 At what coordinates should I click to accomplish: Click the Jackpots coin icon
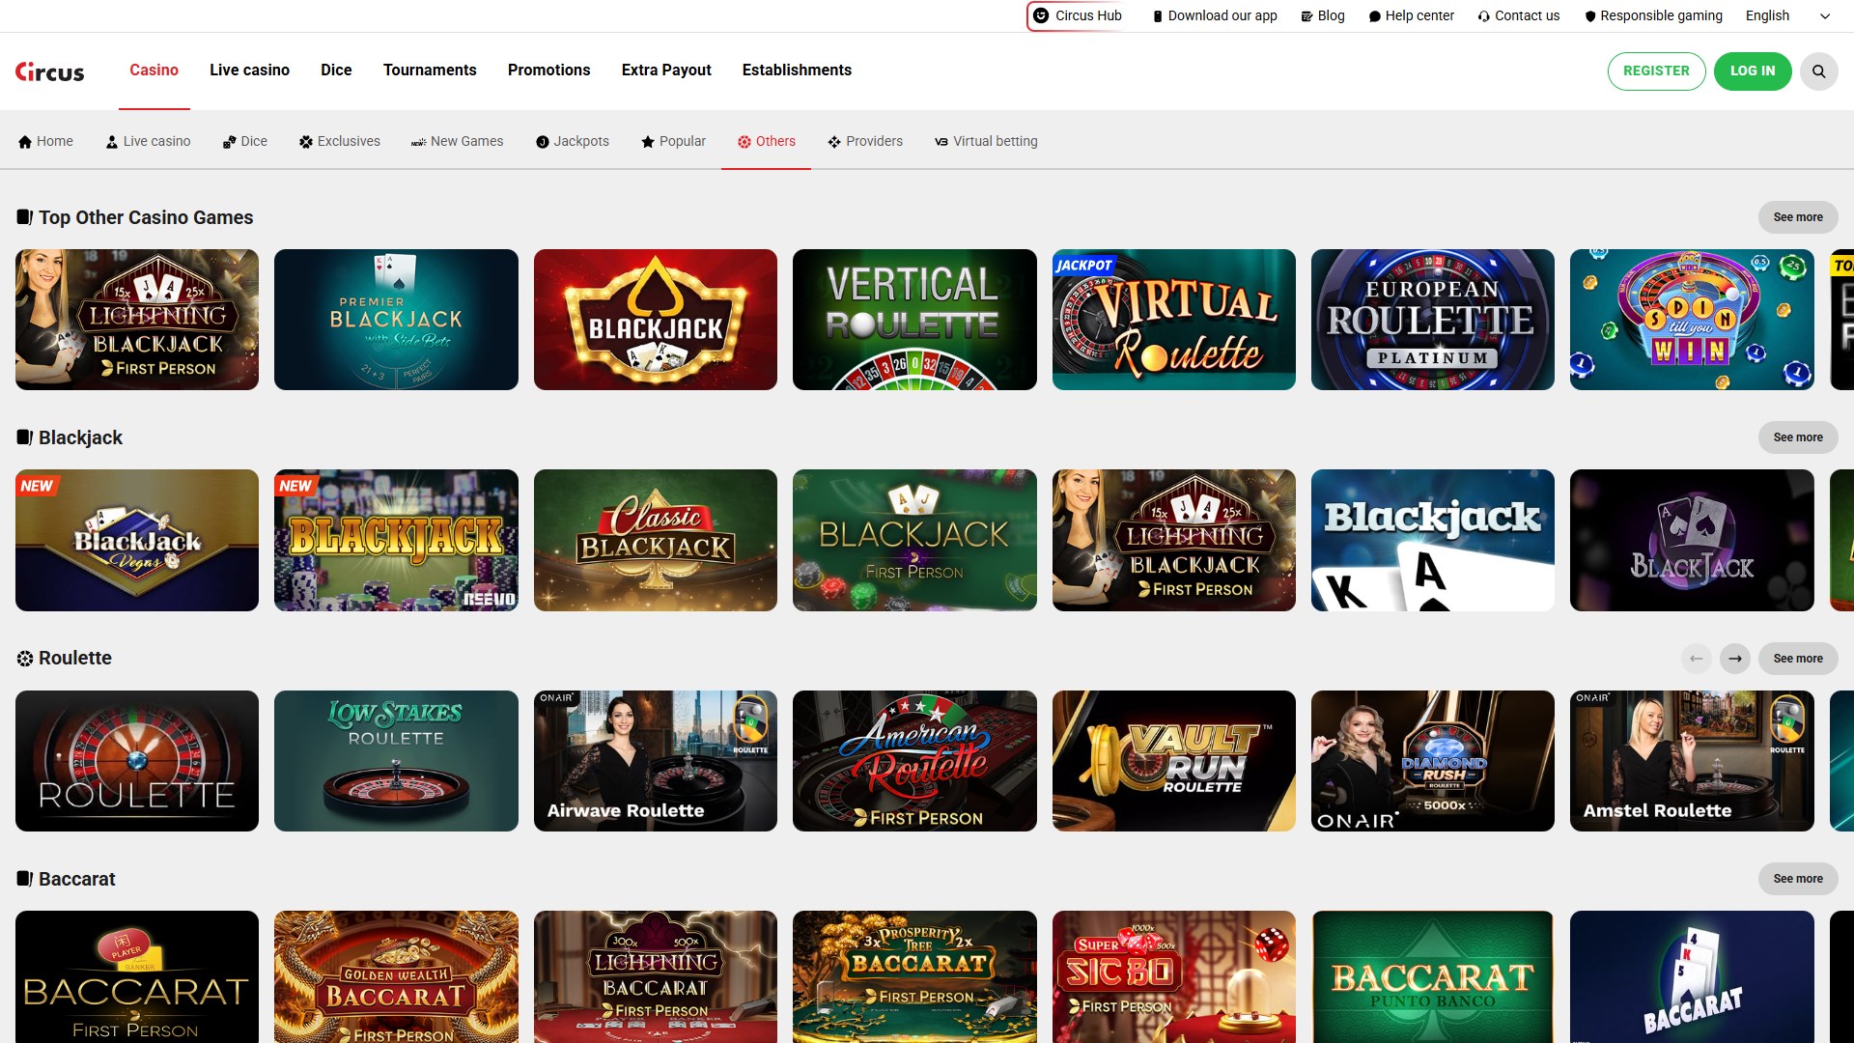[x=543, y=142]
